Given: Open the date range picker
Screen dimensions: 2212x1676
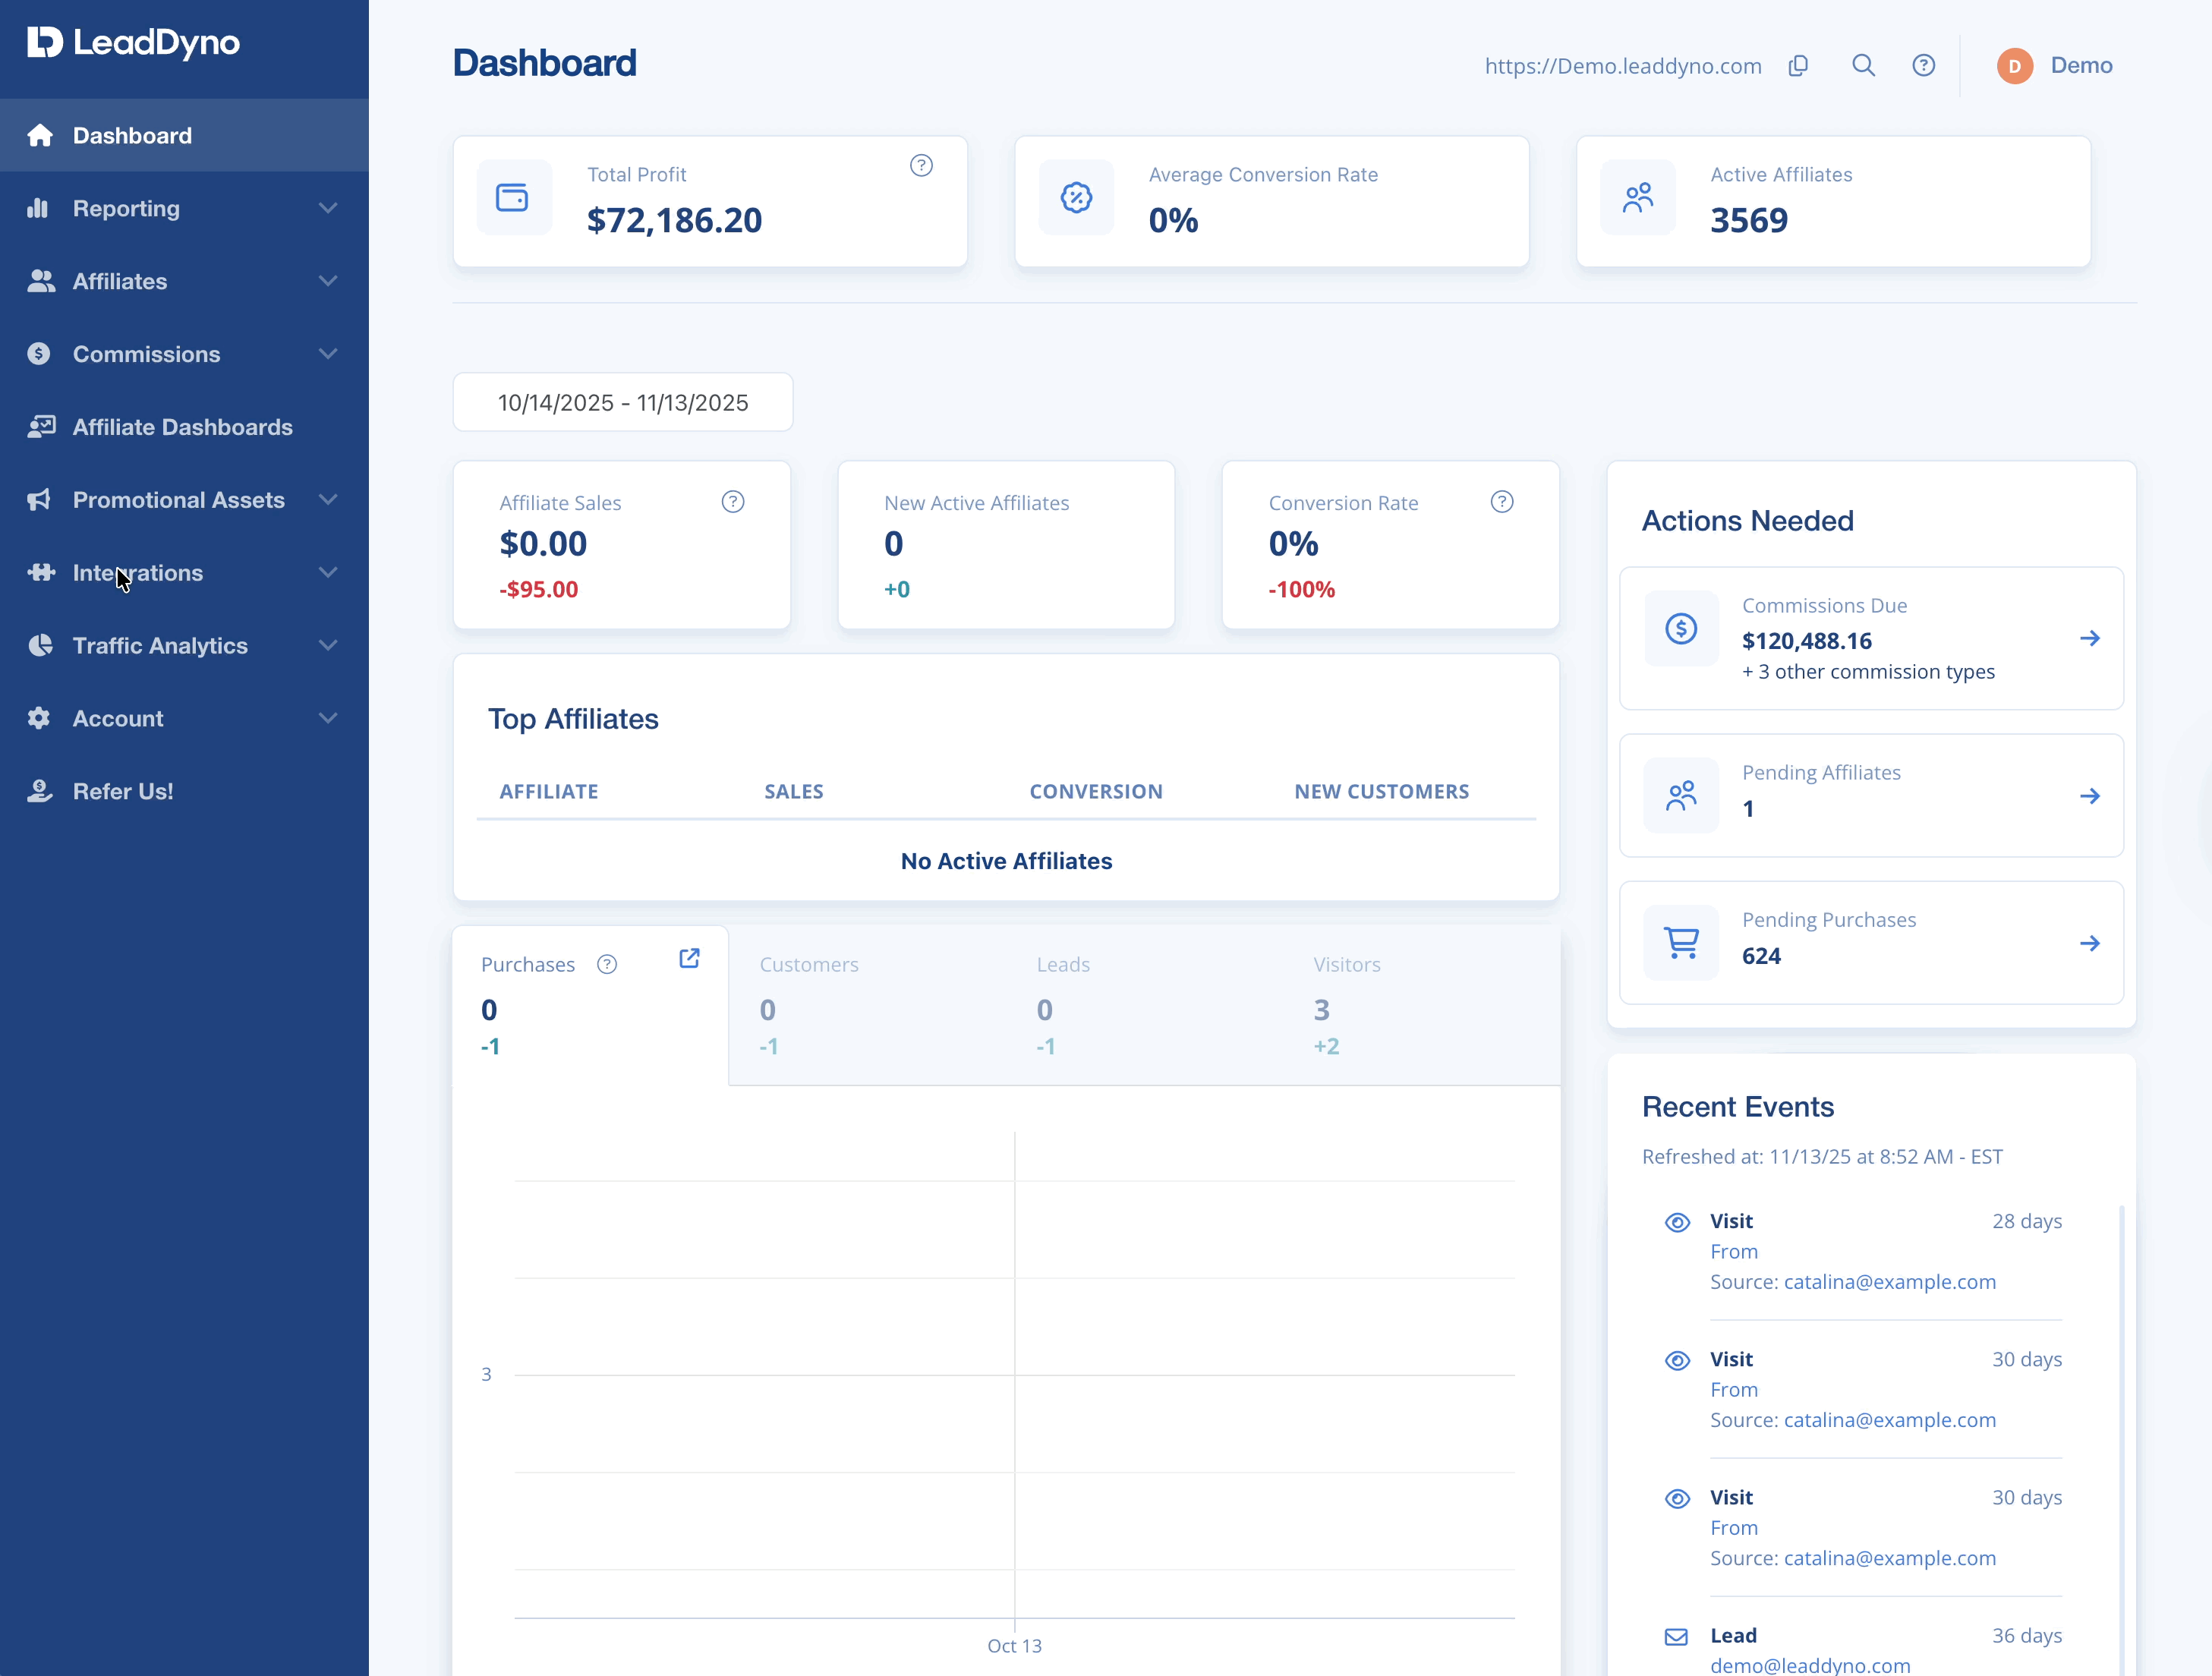Looking at the screenshot, I should pyautogui.click(x=623, y=402).
